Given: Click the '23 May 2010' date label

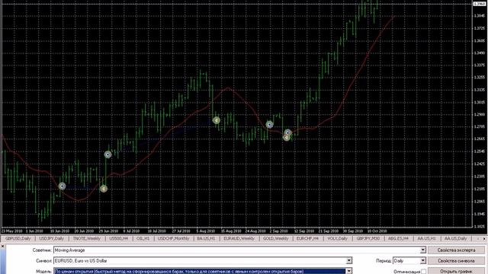Looking at the screenshot, I should (11, 231).
